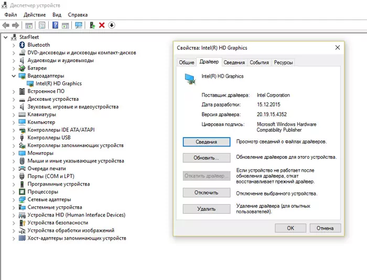367x280 pixels.
Task: Click the scan for hardware changes monitor icon
Action: 79,25
